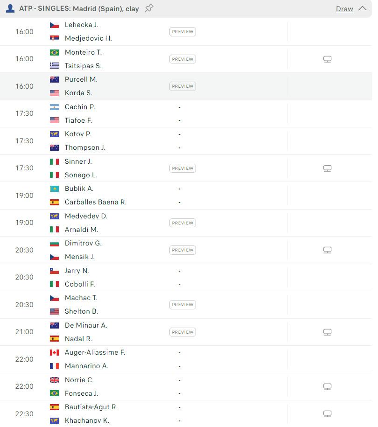Click the TV icon for Dimitrov vs Mensik
The image size is (378, 427).
327,250
